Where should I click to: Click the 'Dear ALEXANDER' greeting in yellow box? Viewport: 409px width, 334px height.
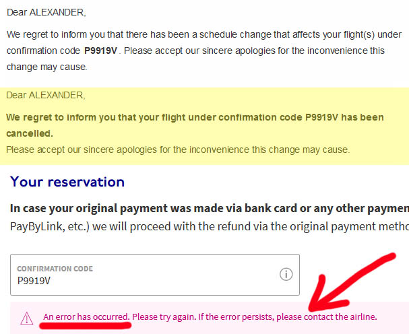click(x=46, y=95)
